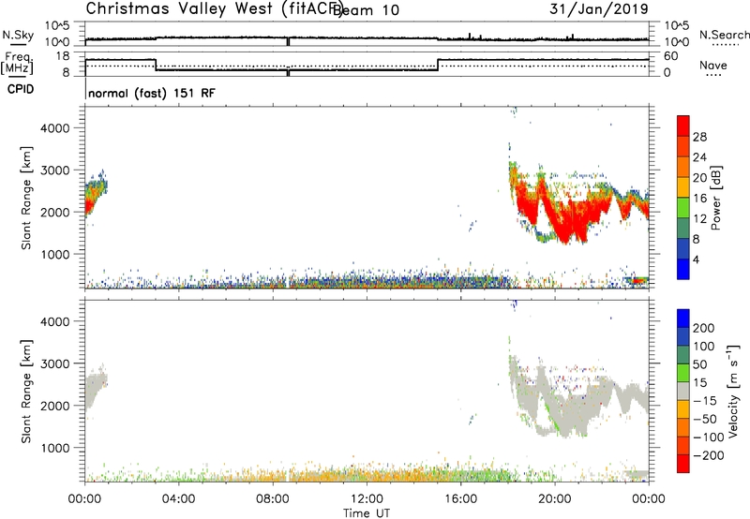Click the date '31/Jan/2019'
This screenshot has height=519, width=750.
[x=599, y=8]
